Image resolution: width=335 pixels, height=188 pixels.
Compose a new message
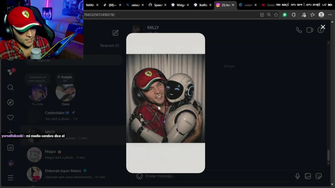click(115, 33)
